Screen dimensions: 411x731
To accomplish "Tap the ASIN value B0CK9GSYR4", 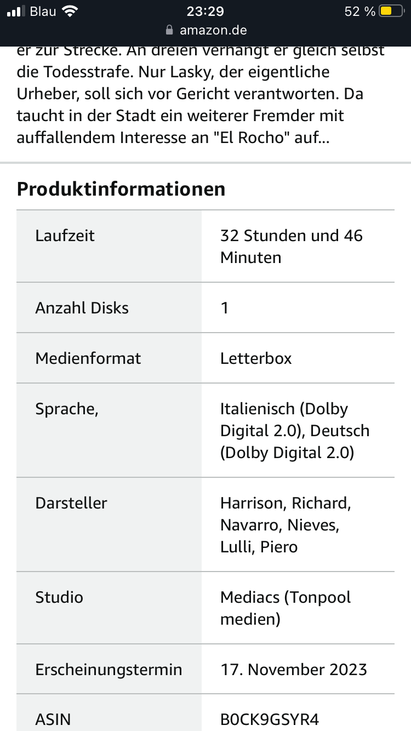I will pos(270,719).
